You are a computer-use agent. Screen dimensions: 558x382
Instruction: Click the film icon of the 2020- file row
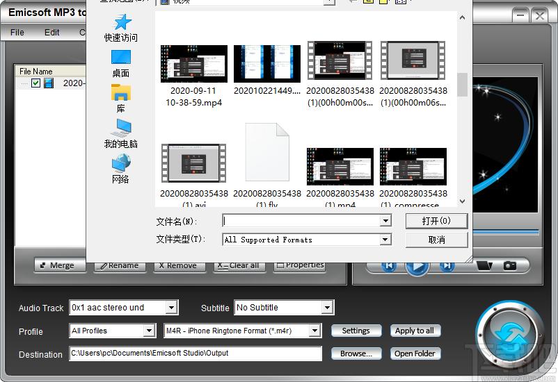pyautogui.click(x=49, y=83)
